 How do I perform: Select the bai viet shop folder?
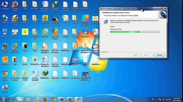click(x=75, y=74)
